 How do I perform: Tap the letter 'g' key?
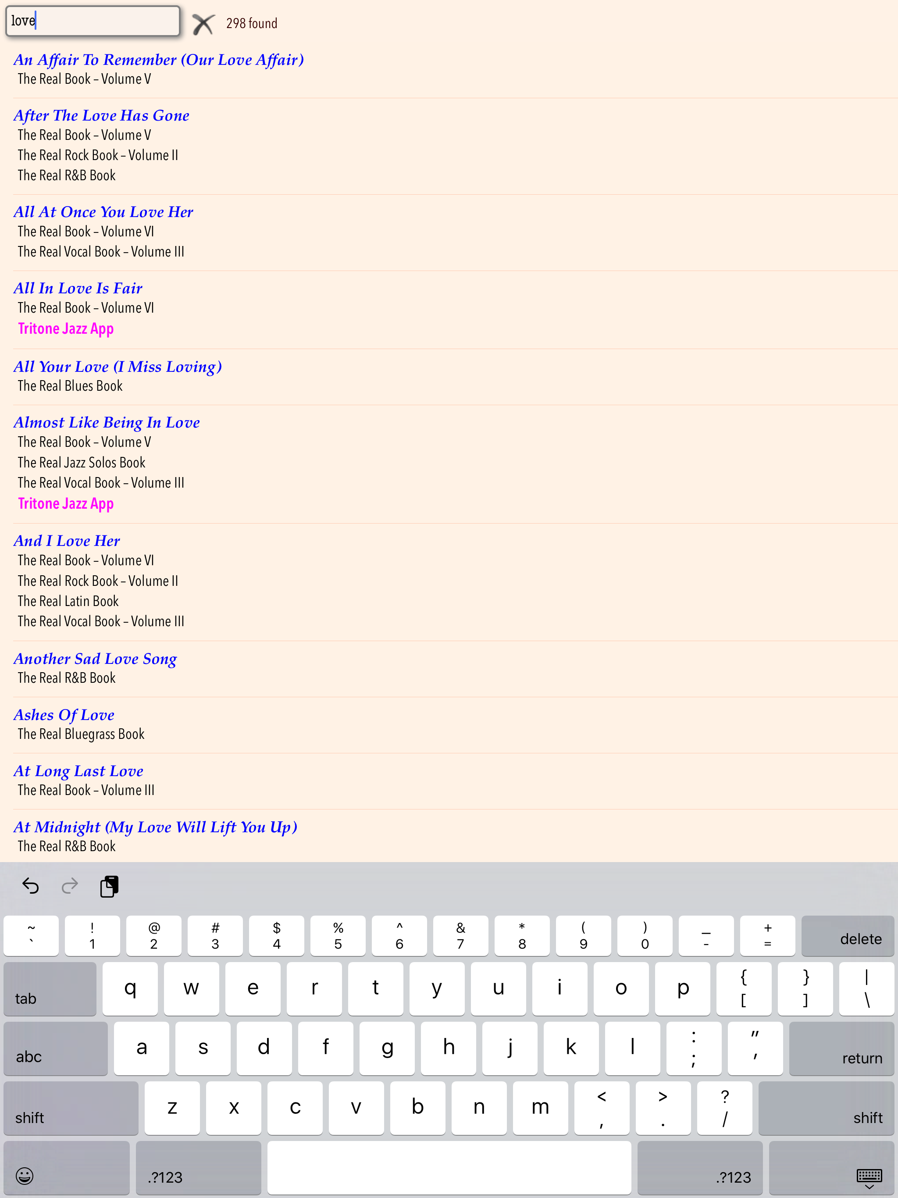(x=387, y=1048)
